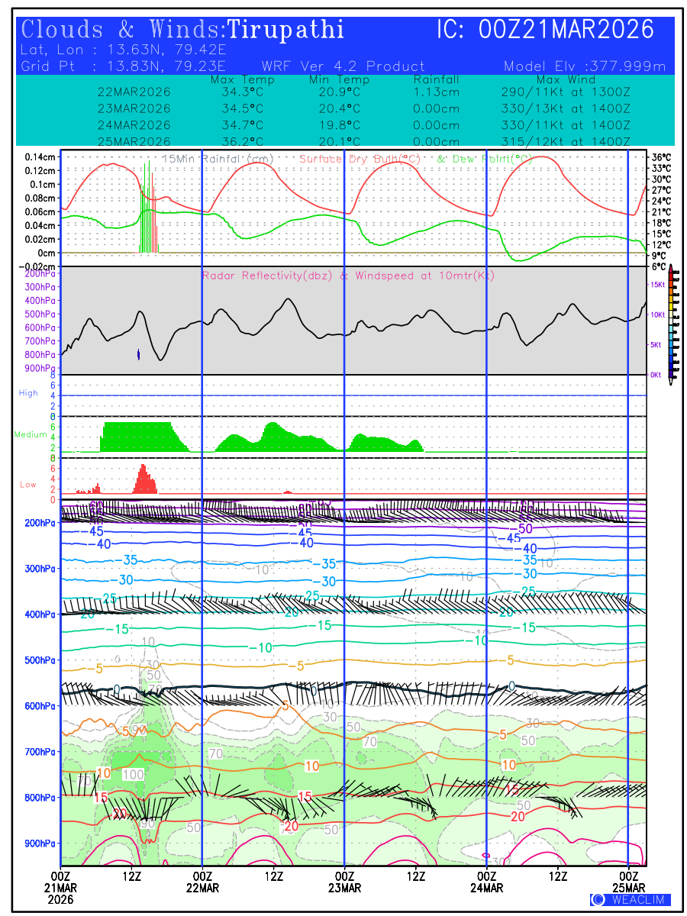This screenshot has width=687, height=916.
Task: Click the Radar Reflectivity panel title
Action: click(x=348, y=276)
